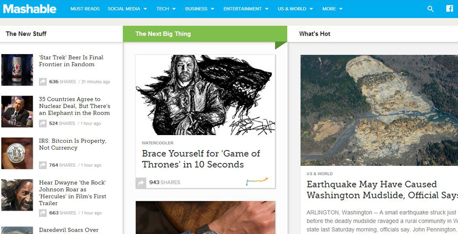The image size is (458, 234).
Task: Select The Next Big Thing header
Action: click(163, 34)
